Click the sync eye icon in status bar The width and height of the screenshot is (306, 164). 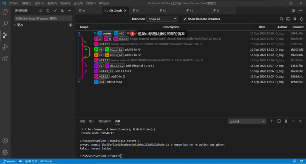(x=20, y=161)
